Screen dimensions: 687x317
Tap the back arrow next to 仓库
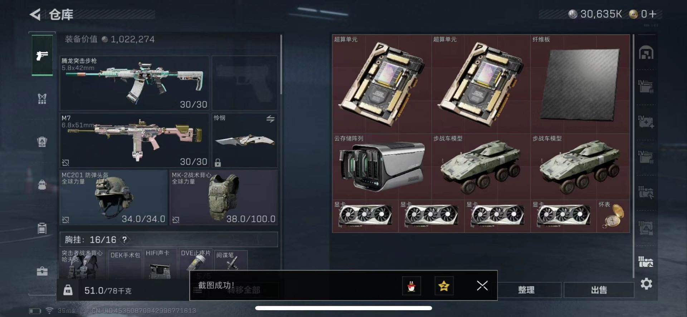pyautogui.click(x=35, y=14)
